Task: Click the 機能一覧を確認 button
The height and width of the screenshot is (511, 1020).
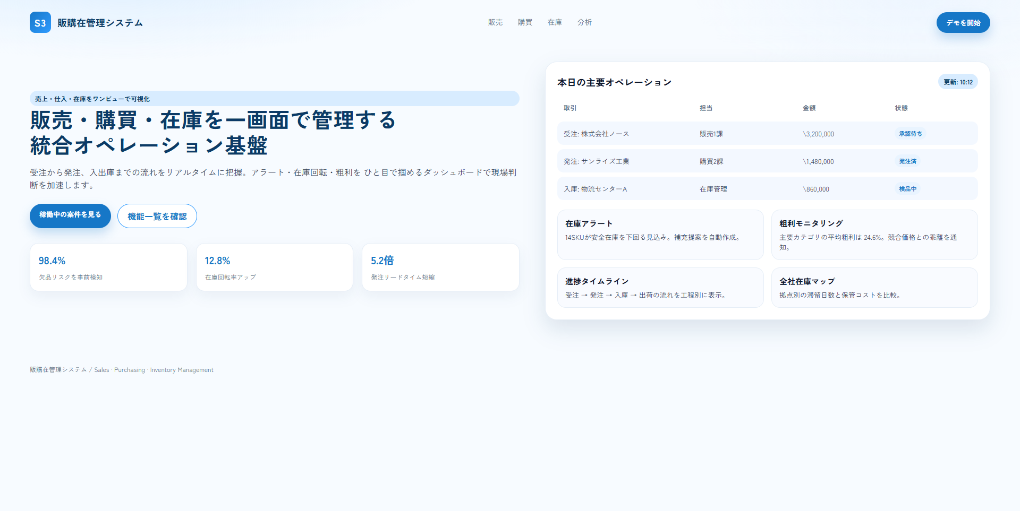Action: 157,216
